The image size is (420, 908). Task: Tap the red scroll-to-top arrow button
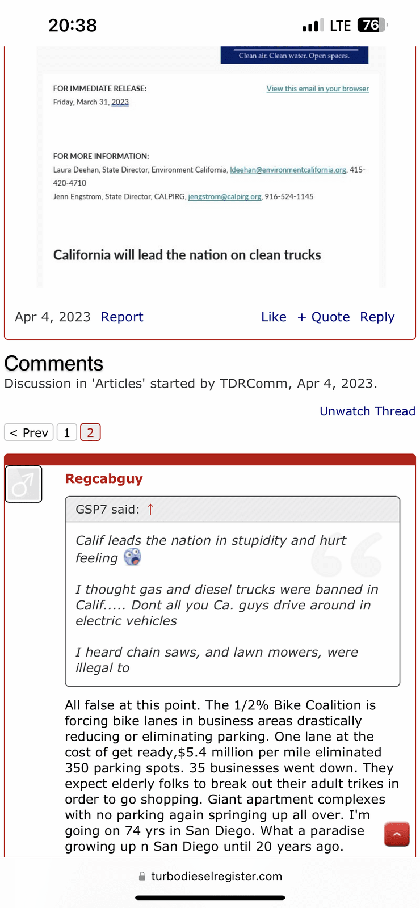coord(397,834)
